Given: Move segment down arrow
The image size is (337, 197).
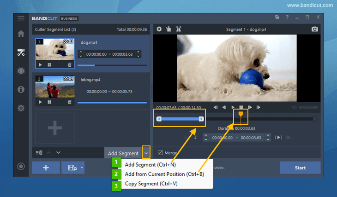Looking at the screenshot, I should (x=58, y=153).
